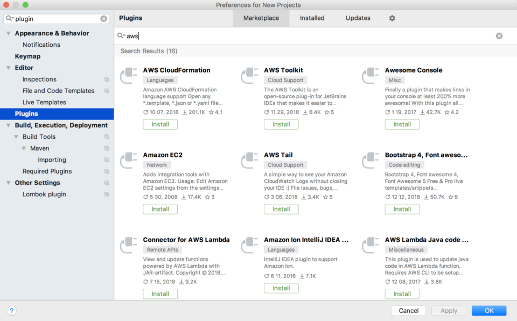Open the plugins gear settings menu
This screenshot has width=517, height=321.
[392, 18]
